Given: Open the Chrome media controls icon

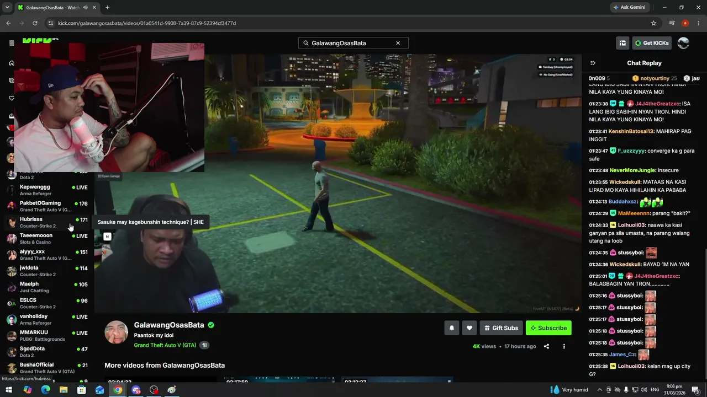Looking at the screenshot, I should click(x=672, y=23).
